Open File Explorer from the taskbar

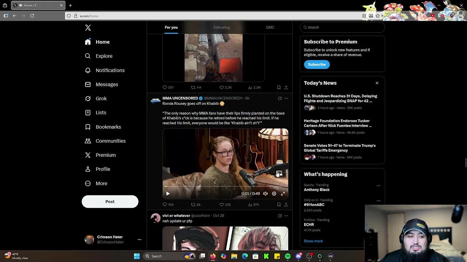234,256
